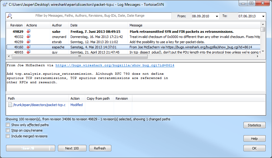Image resolution: width=272 pixels, height=158 pixels.
Task: Click horizontal scrollbar left arrow
Action: click(x=9, y=56)
